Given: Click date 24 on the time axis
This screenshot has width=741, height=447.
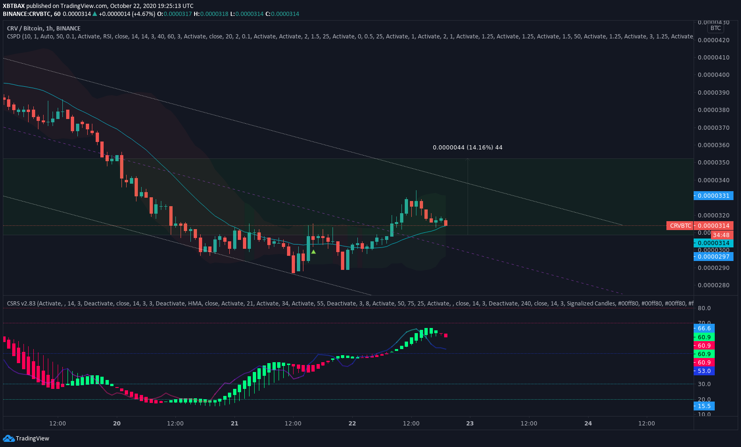Looking at the screenshot, I should click(588, 424).
